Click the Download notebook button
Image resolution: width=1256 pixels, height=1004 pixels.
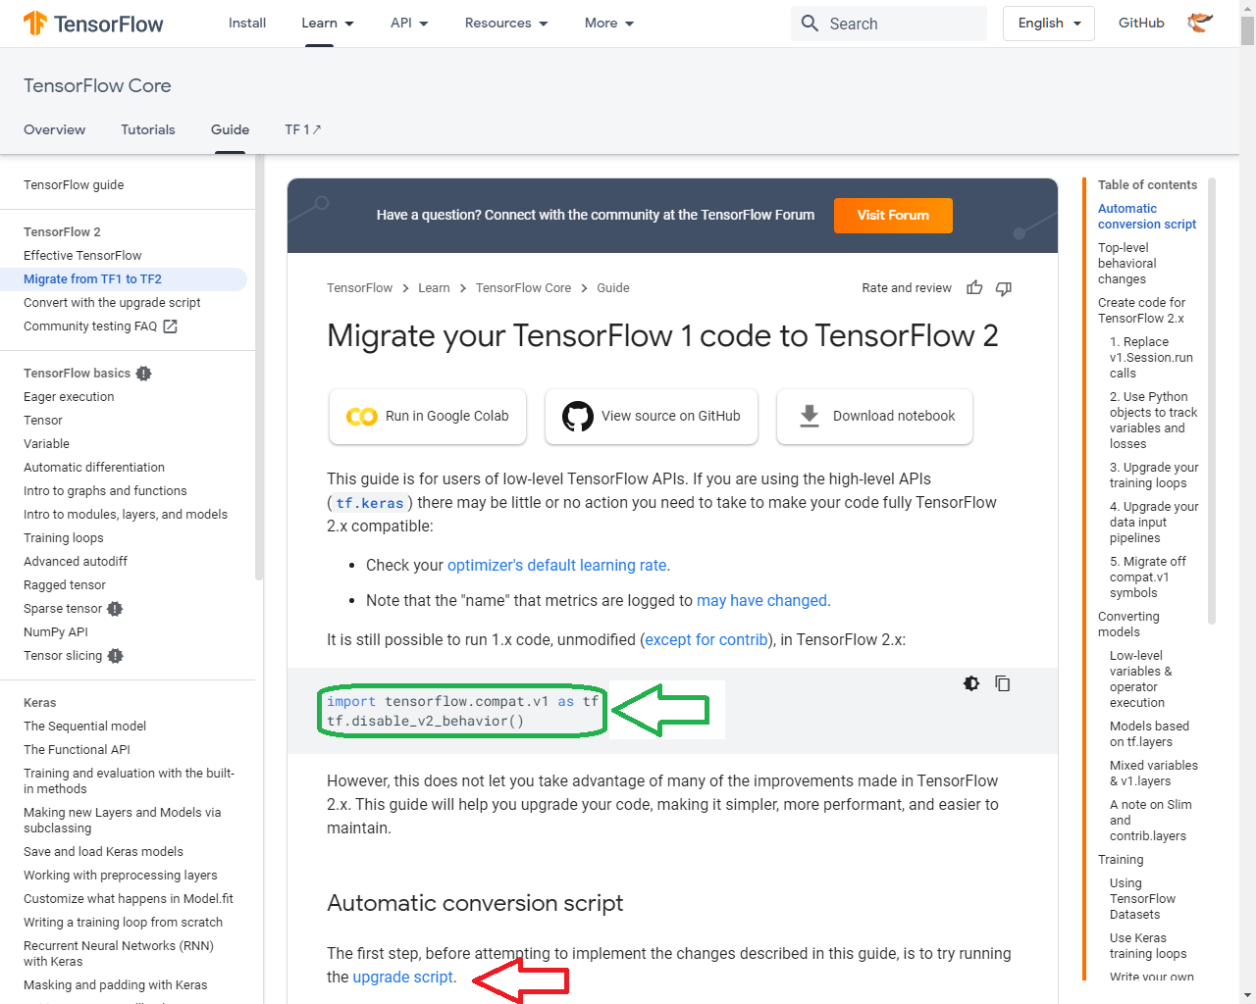(874, 417)
